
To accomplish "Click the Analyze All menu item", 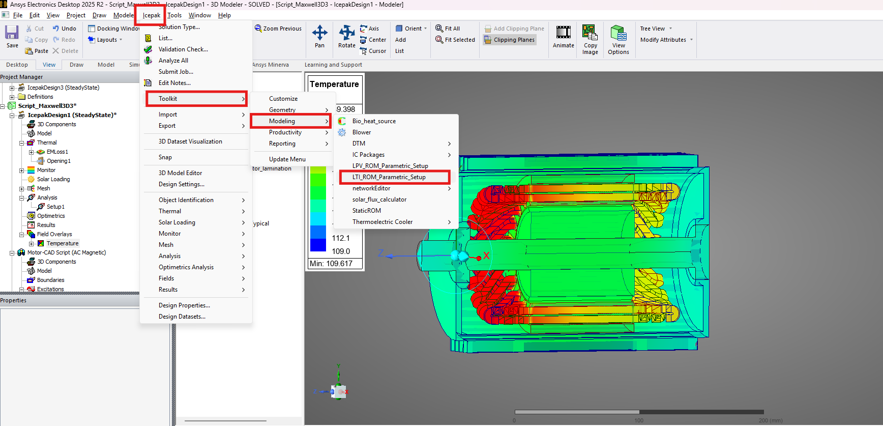I will pos(173,61).
